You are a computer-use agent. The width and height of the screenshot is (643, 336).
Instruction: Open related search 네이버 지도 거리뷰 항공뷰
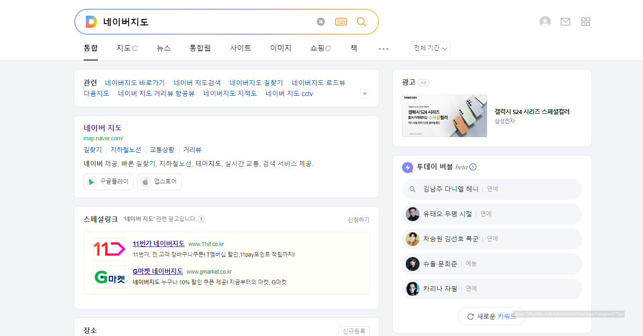156,94
